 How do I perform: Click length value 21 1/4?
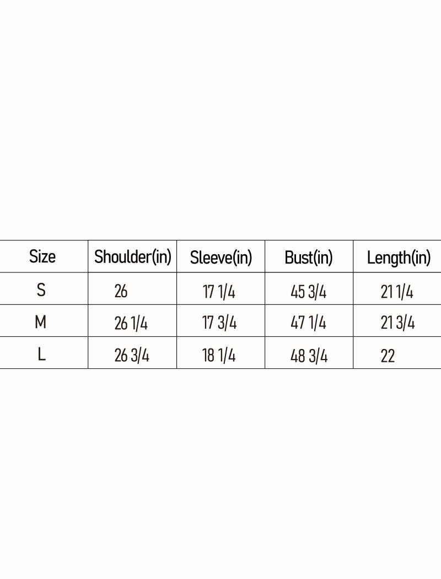point(397,292)
